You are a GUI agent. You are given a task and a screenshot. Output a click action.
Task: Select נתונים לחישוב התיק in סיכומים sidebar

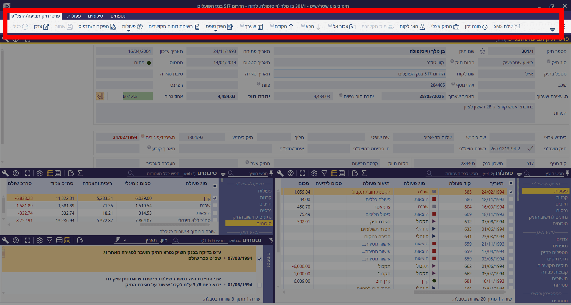coord(252,217)
